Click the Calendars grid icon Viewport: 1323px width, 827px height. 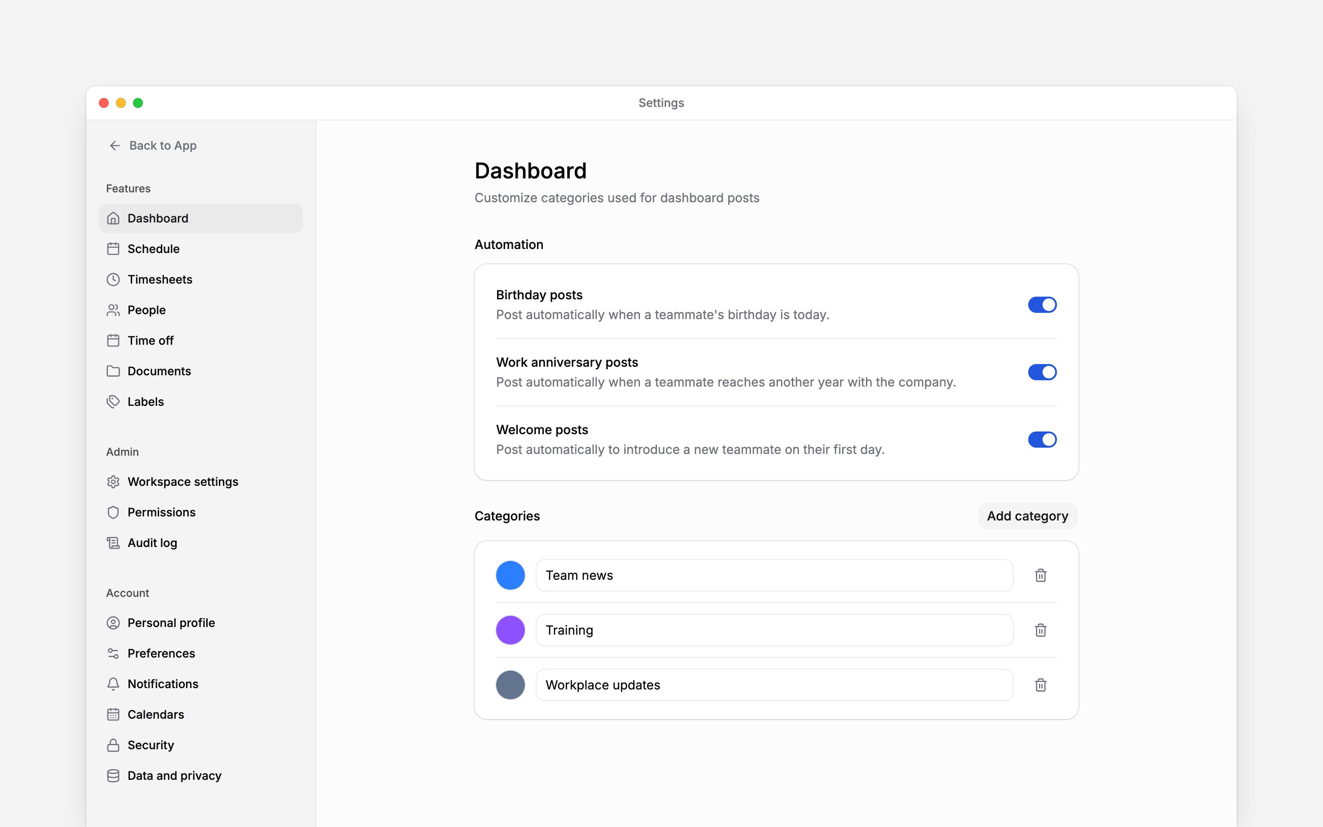[113, 715]
